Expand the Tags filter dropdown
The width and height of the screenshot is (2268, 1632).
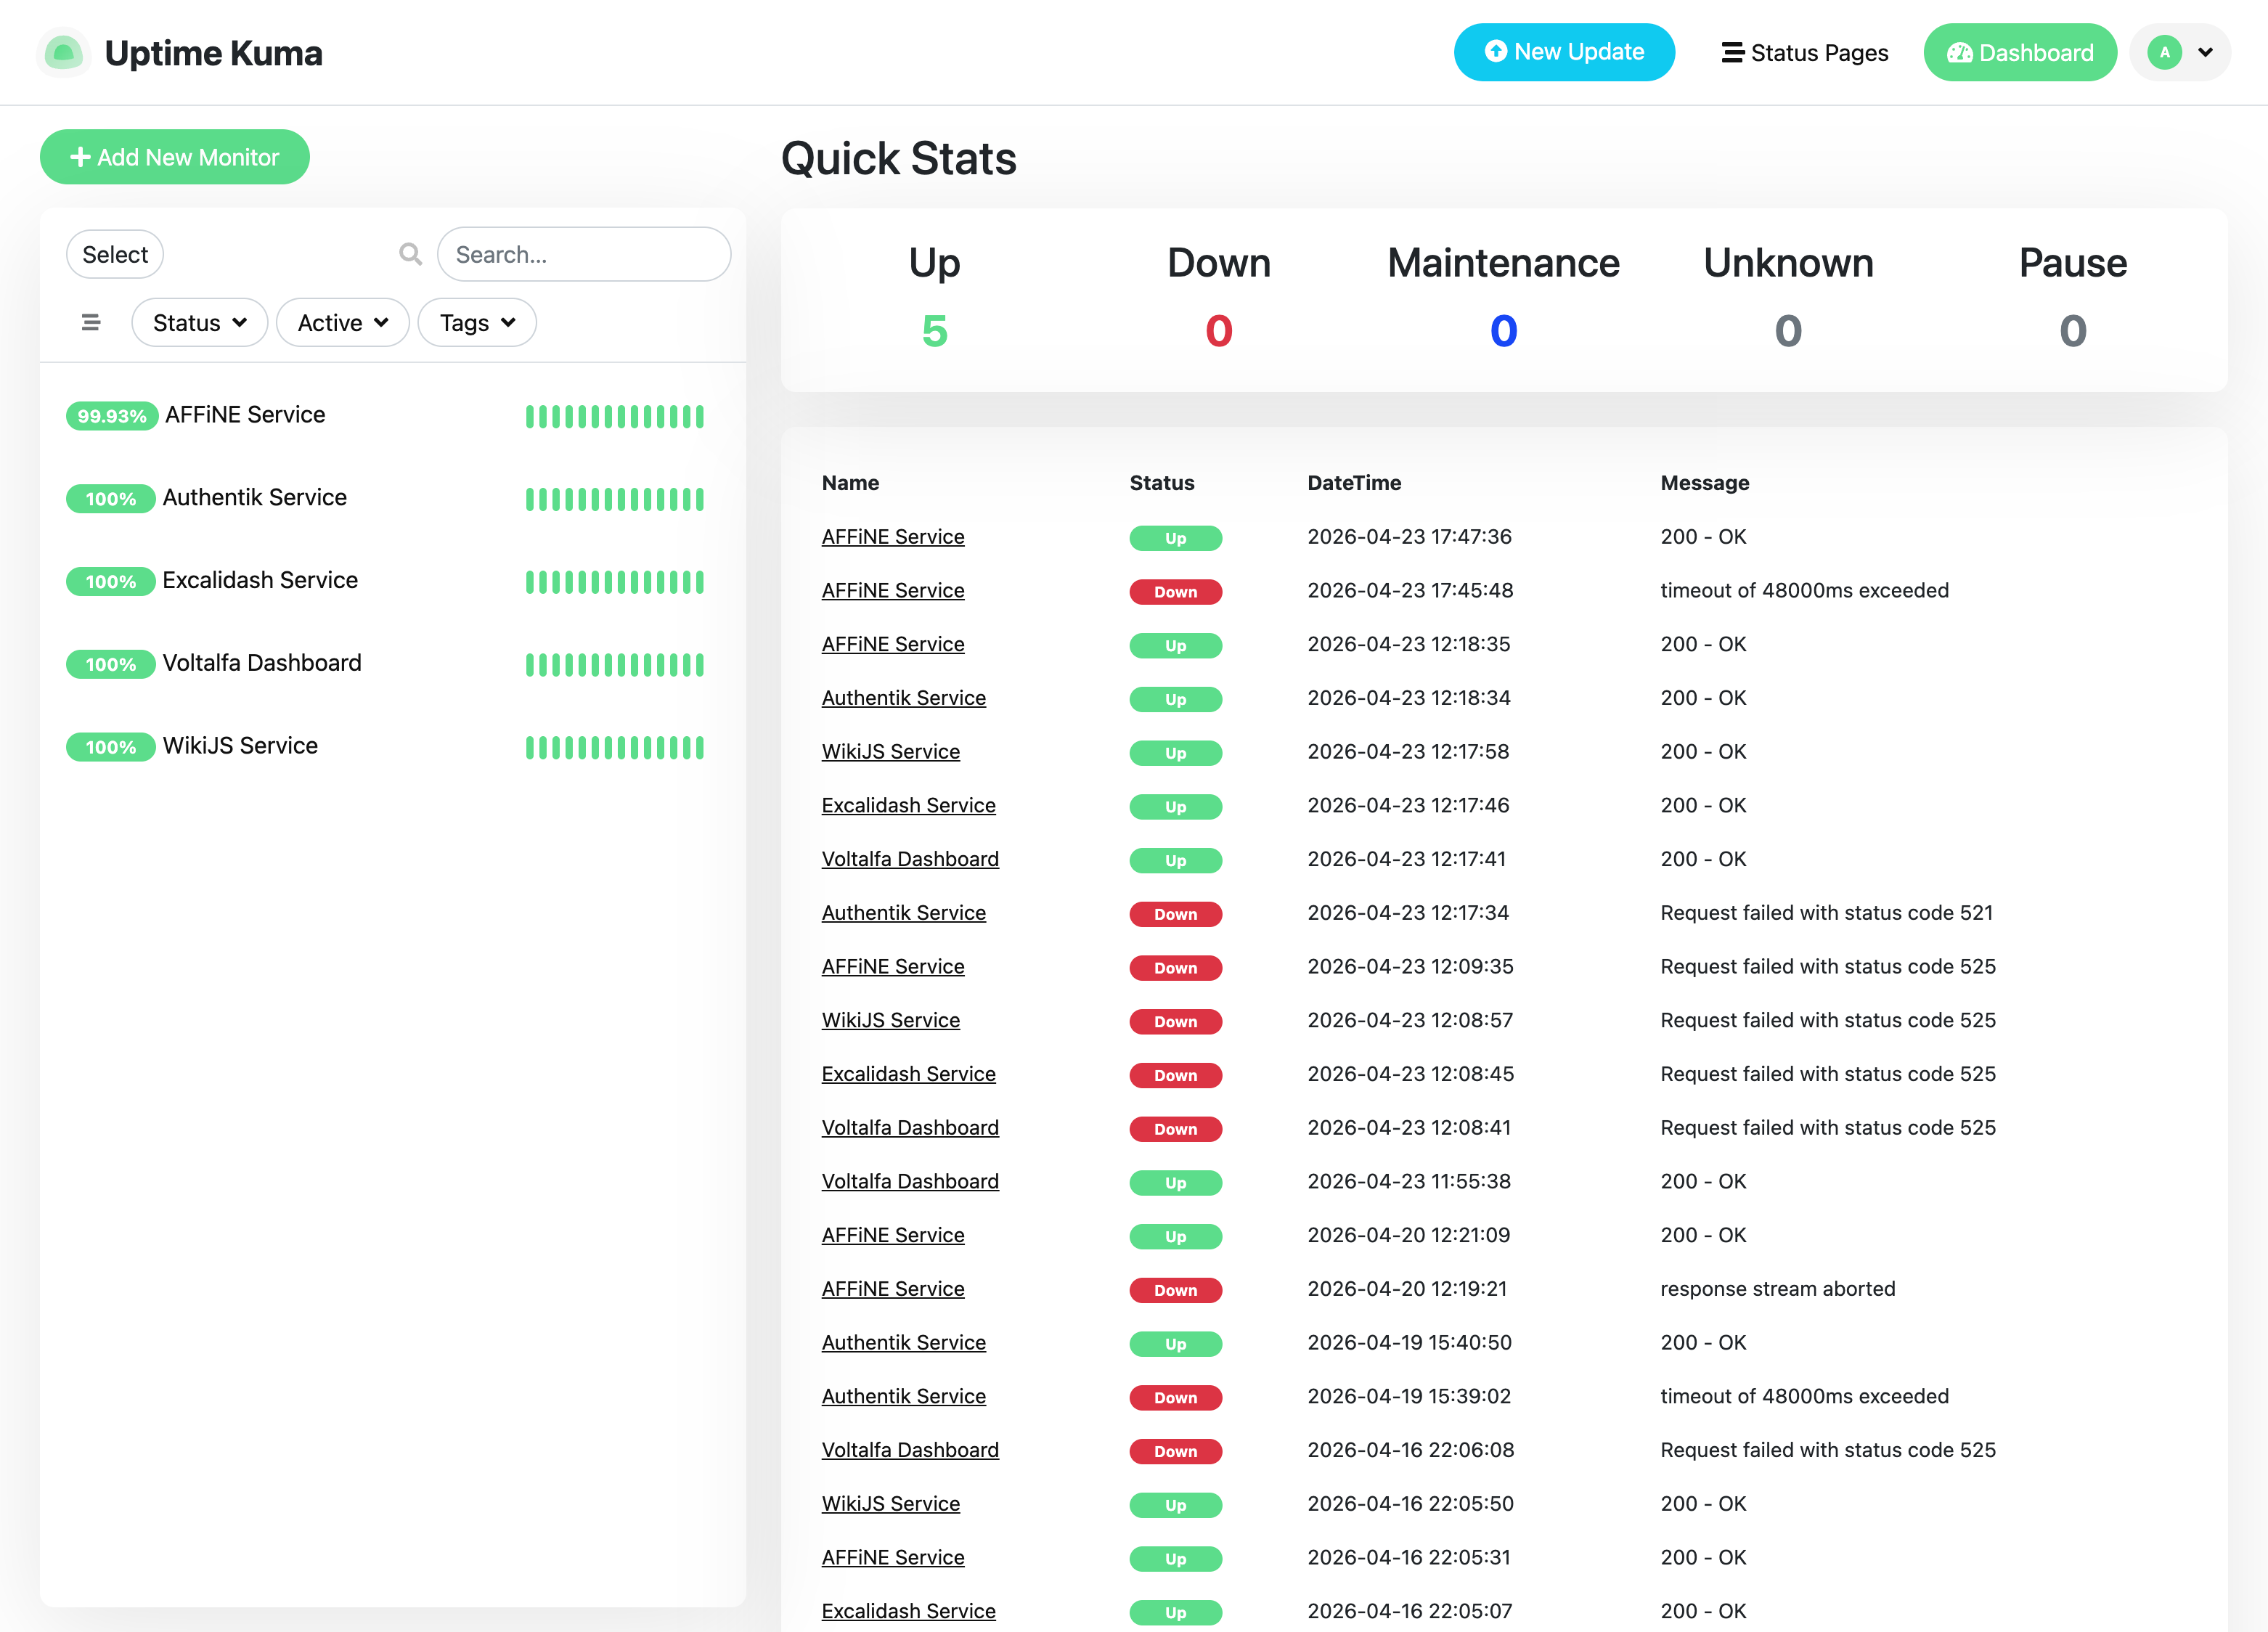(477, 322)
